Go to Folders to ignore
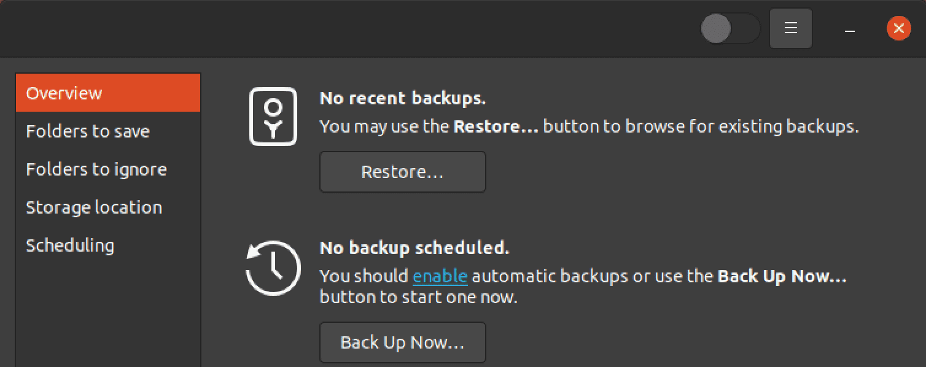Screen dimensions: 926x367 [x=96, y=169]
